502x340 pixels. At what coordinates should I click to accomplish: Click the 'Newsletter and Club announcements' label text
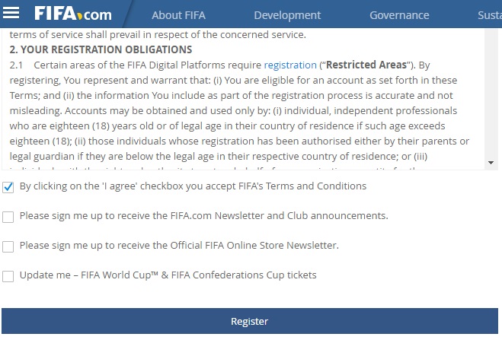203,216
